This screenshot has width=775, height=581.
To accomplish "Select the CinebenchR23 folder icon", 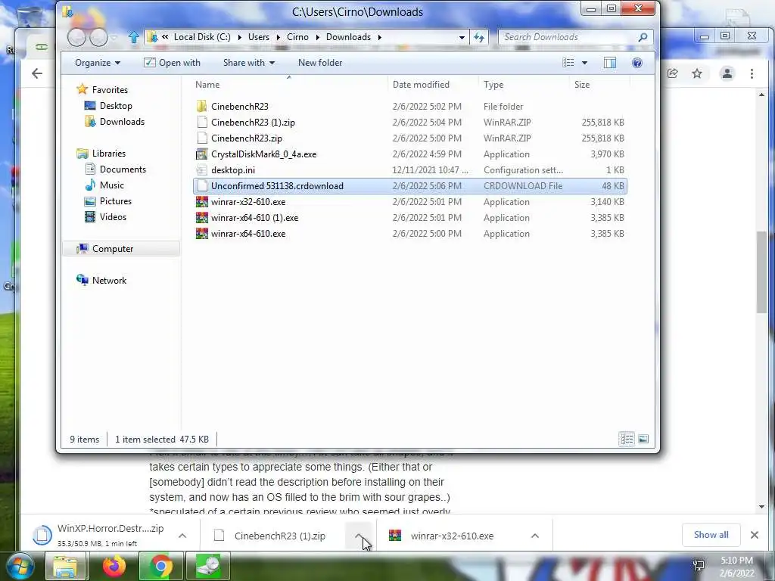I will (201, 106).
